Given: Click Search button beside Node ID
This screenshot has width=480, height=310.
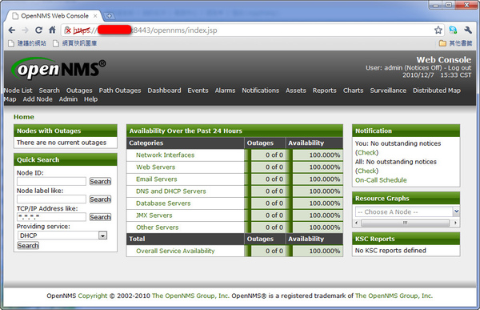Looking at the screenshot, I should [100, 181].
